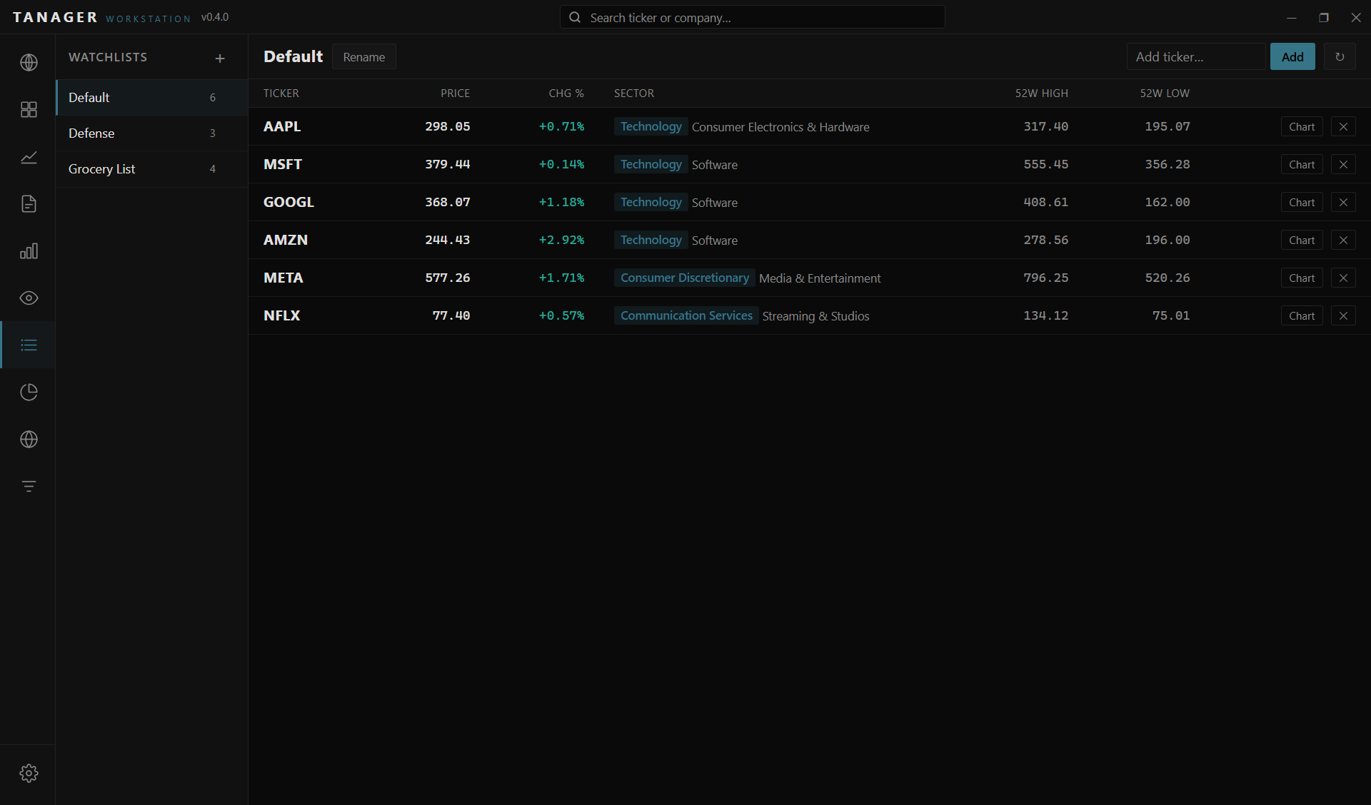The height and width of the screenshot is (805, 1371).
Task: Open settings gear at bottom of sidebar
Action: [29, 773]
